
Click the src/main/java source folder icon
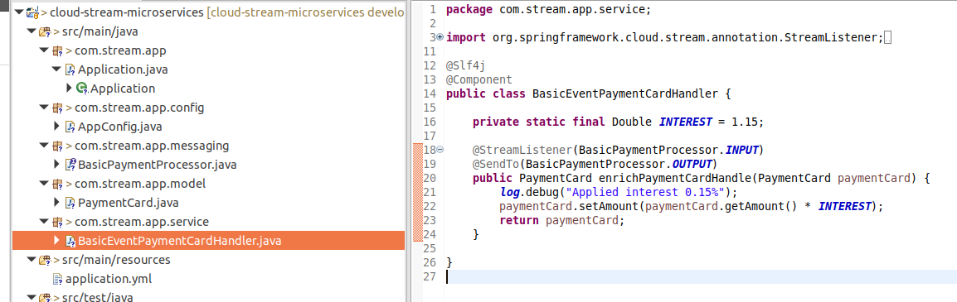coord(45,31)
